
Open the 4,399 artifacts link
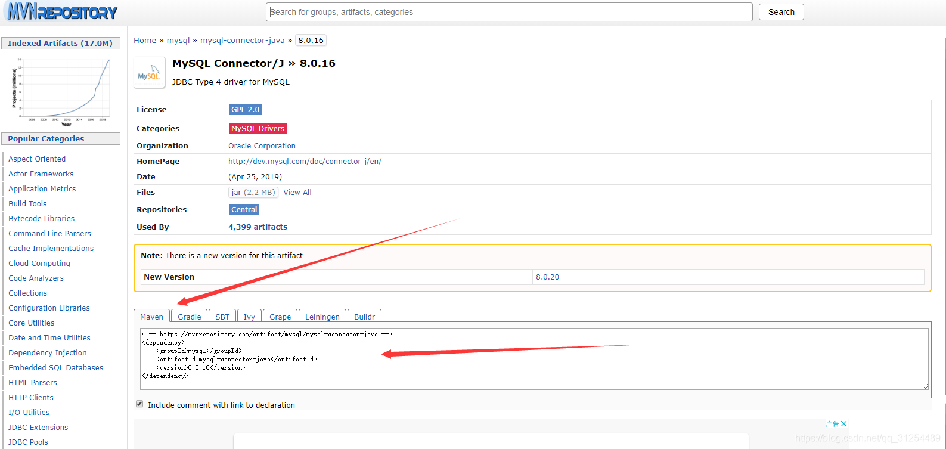pyautogui.click(x=258, y=227)
